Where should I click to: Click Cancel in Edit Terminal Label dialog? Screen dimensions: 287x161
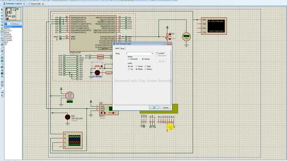point(165,107)
